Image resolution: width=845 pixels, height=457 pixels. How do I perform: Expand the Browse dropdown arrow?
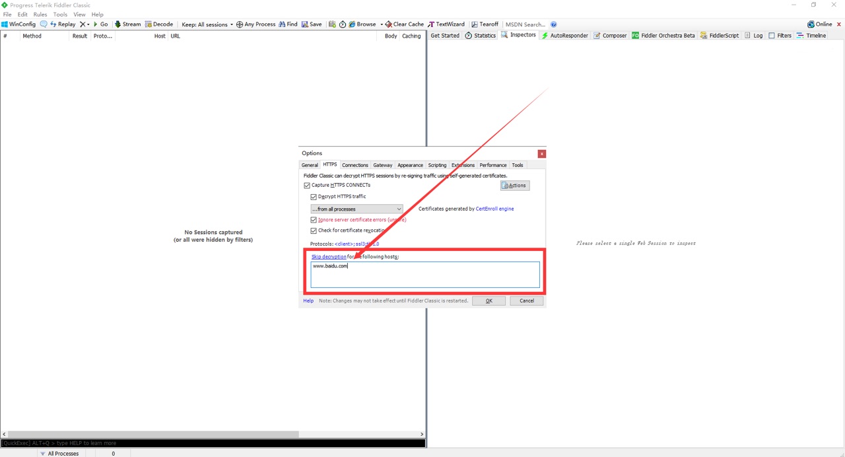381,24
